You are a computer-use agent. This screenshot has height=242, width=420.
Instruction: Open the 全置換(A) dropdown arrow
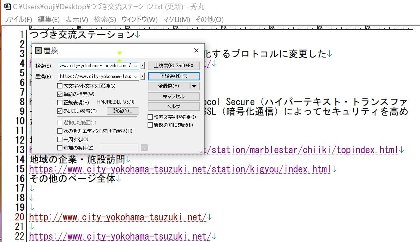[x=194, y=86]
